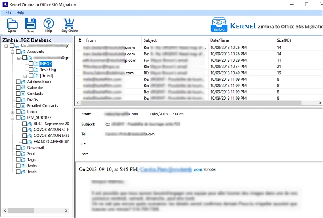Expand the Inbox tree node
Viewport: 323px width, 218px height.
(x=13, y=112)
